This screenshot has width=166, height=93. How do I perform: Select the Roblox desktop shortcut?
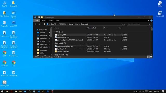160,4
